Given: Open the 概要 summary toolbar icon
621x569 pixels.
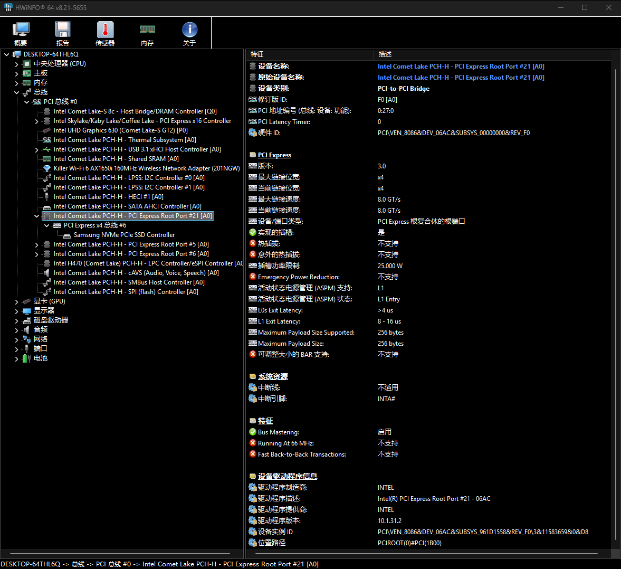Looking at the screenshot, I should pyautogui.click(x=21, y=34).
